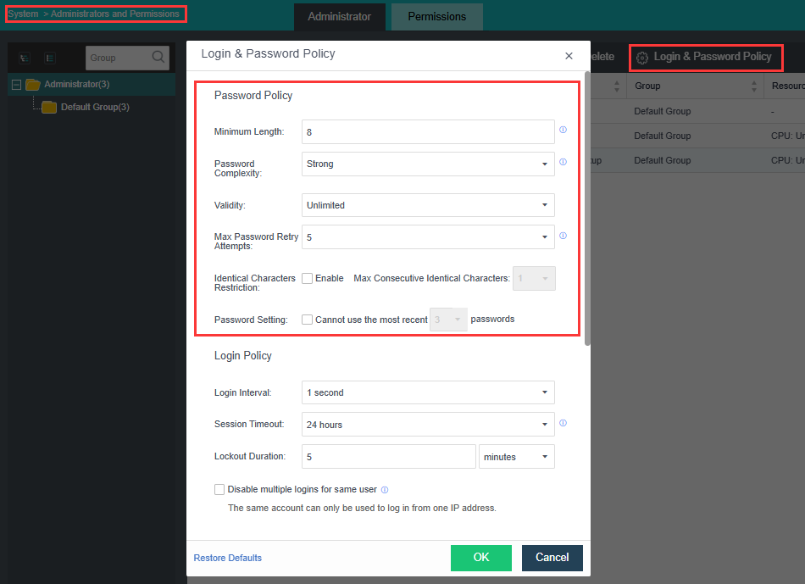805x584 pixels.
Task: Expand the Login Interval dropdown
Action: pyautogui.click(x=428, y=392)
